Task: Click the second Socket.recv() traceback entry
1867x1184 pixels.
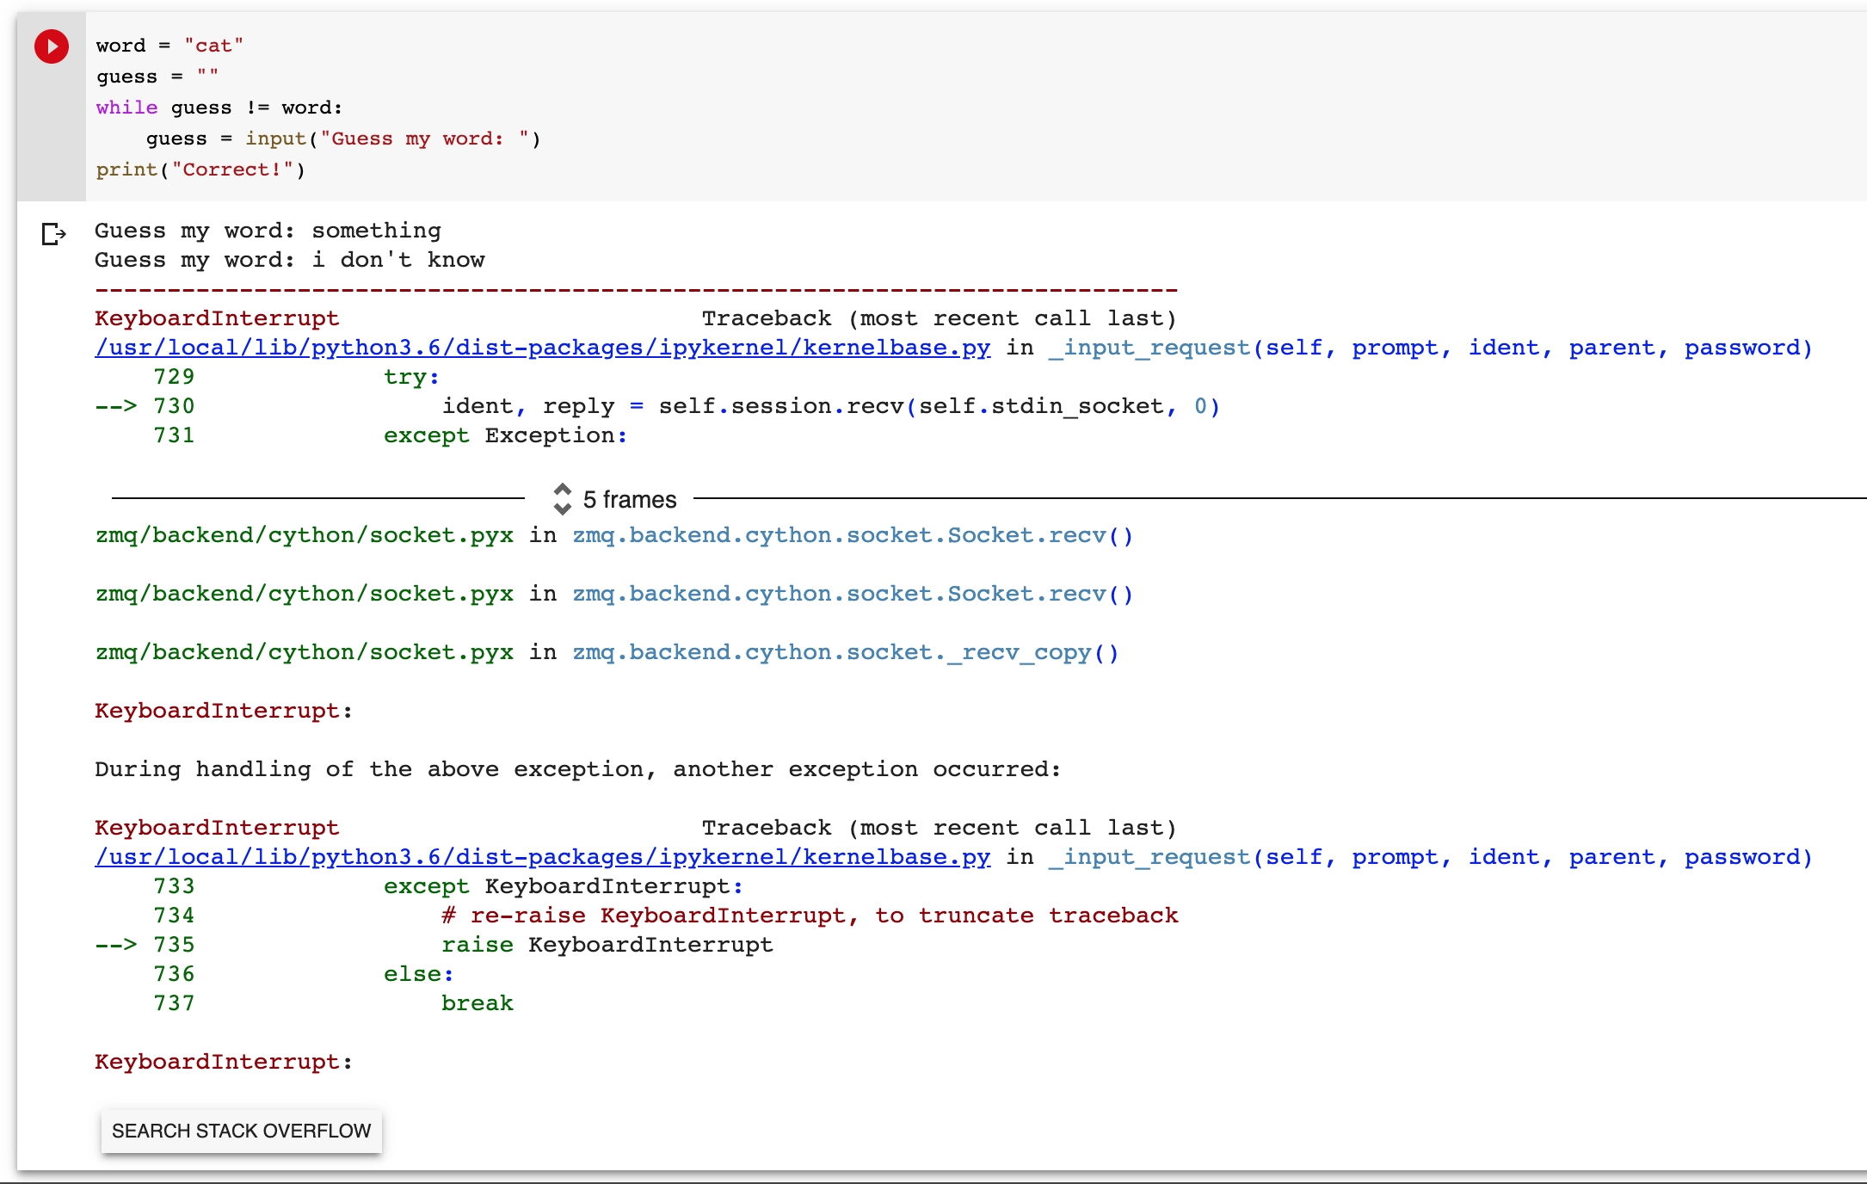Action: tap(850, 594)
